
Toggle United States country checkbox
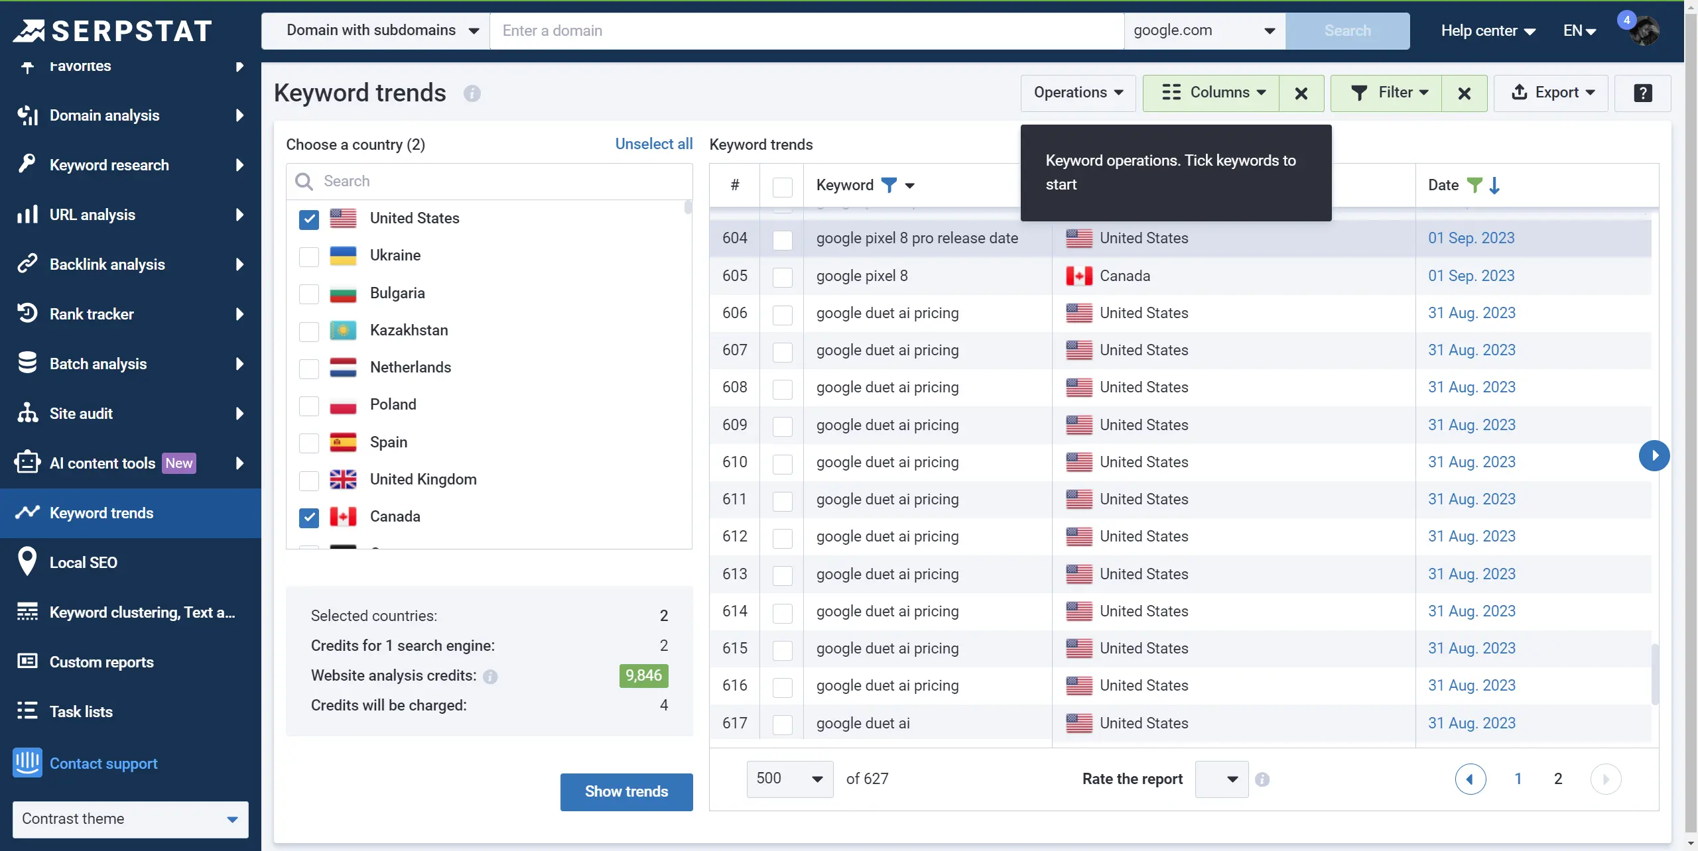tap(308, 217)
